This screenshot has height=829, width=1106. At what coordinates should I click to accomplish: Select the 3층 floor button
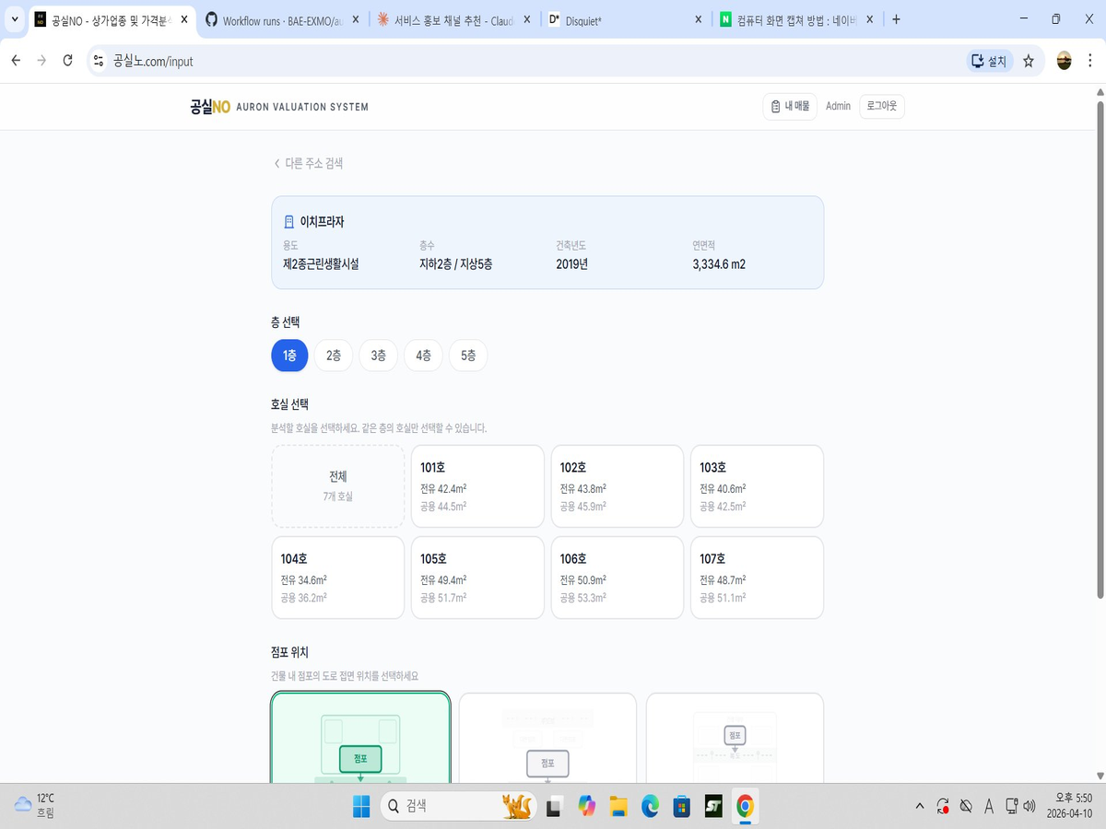(379, 356)
